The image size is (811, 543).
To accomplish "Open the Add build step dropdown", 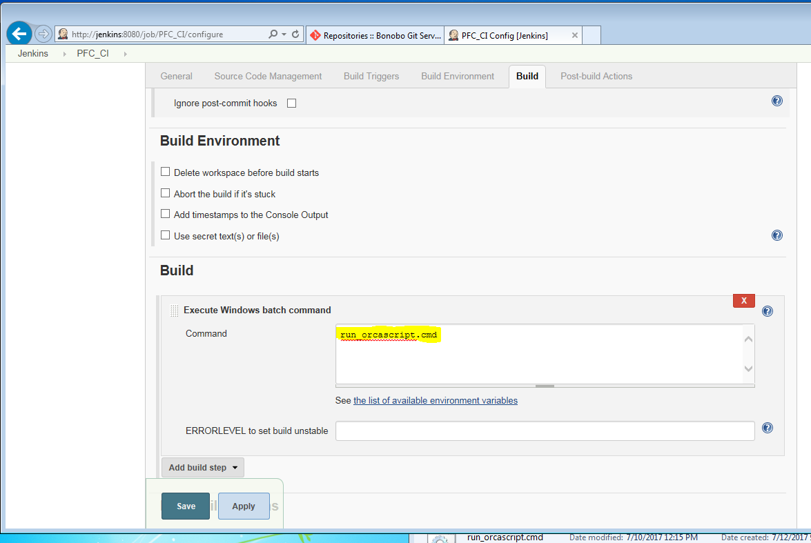I will [x=203, y=468].
